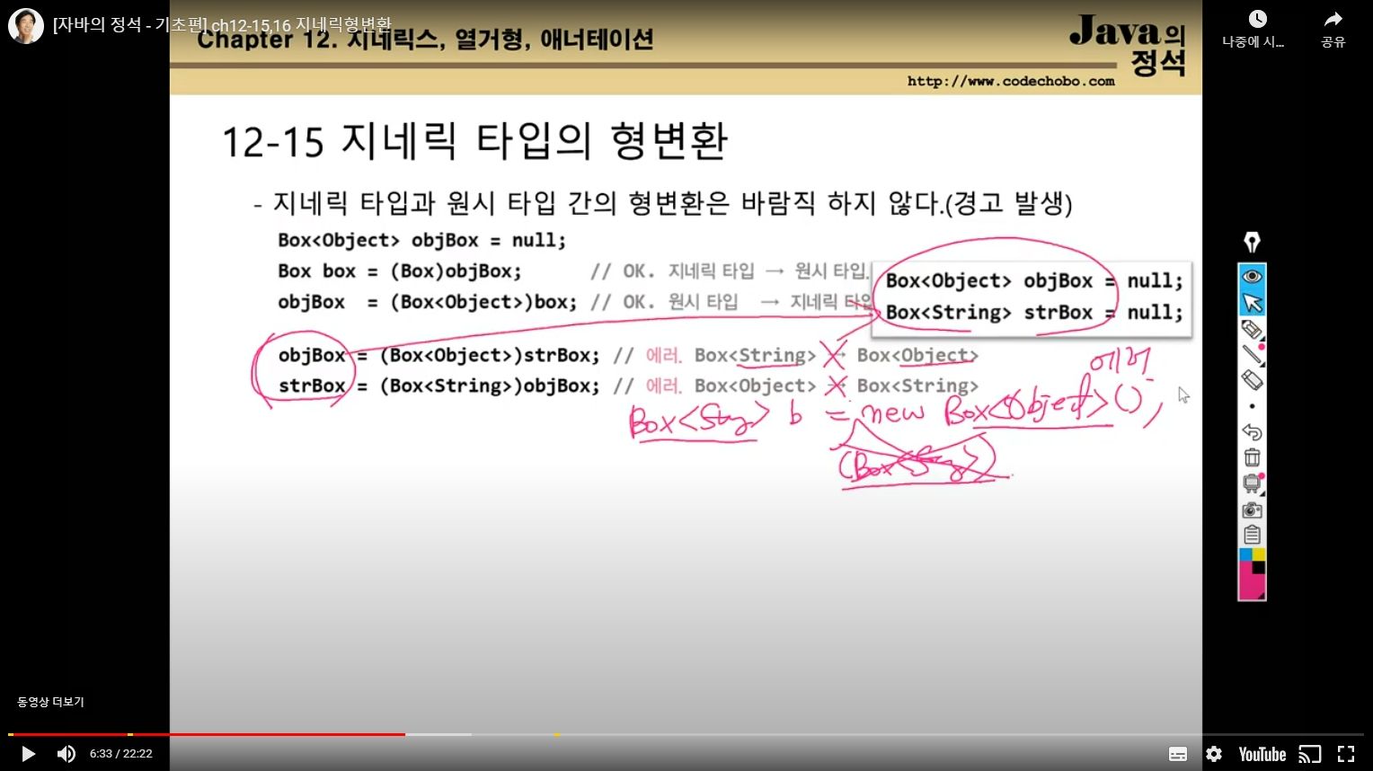Click the red played part of the seek bar

(207, 734)
